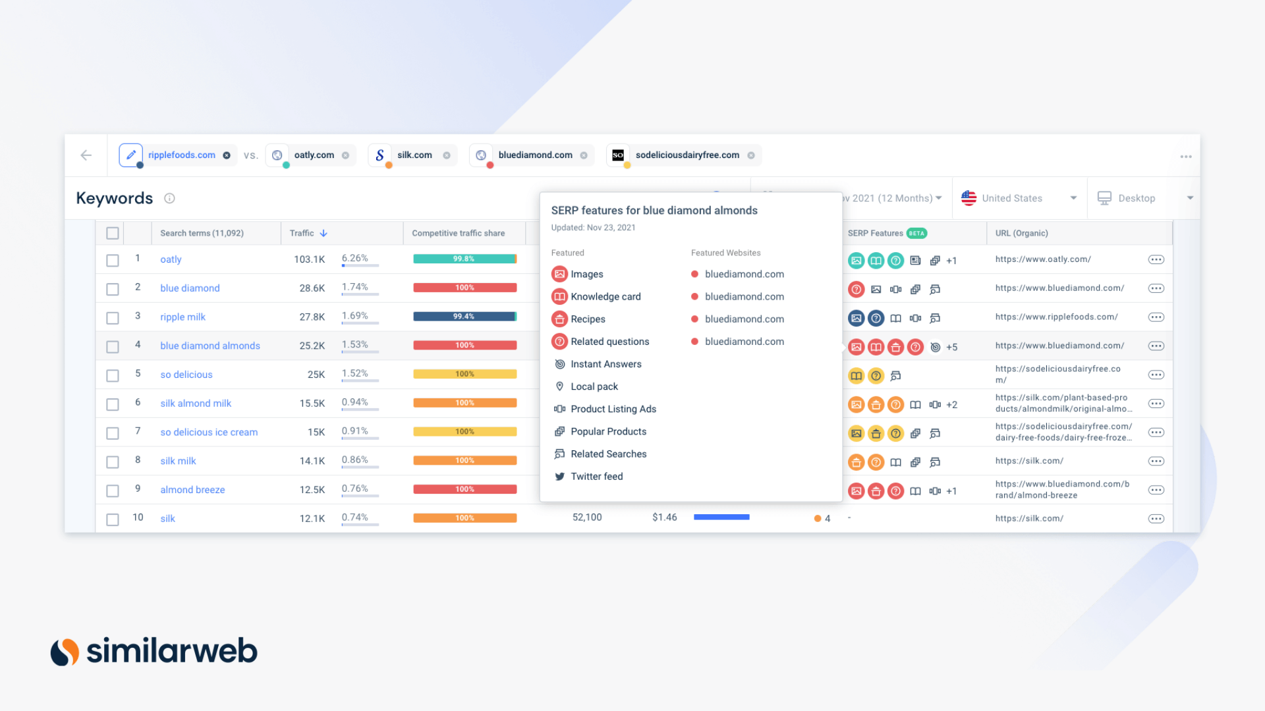
Task: Click the back arrow button
Action: [86, 155]
